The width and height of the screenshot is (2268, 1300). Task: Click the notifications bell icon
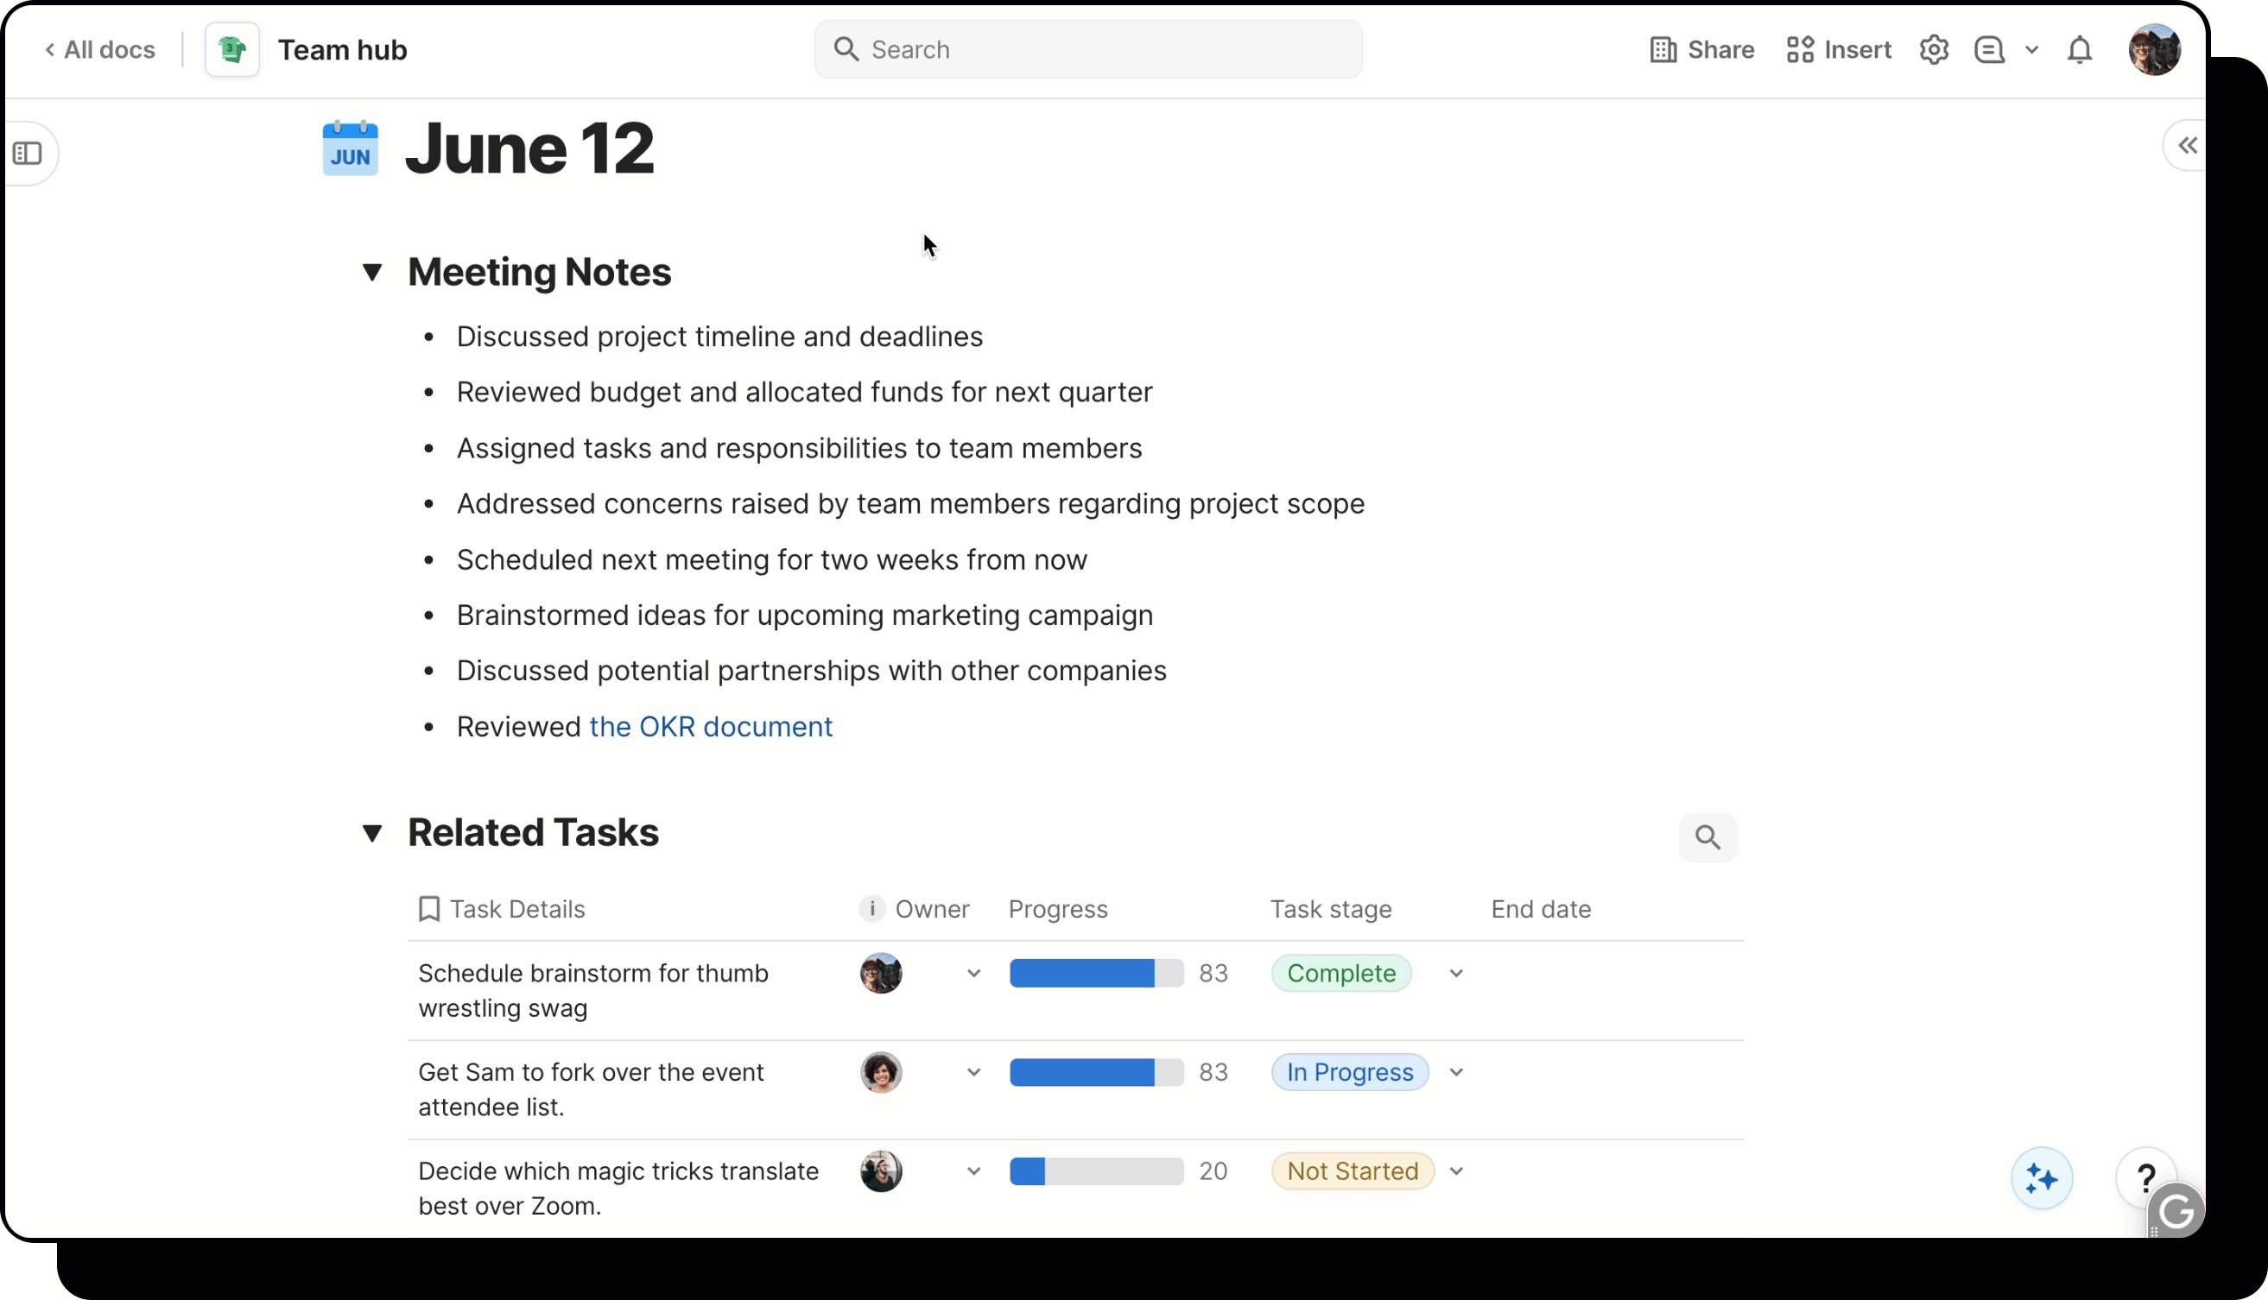click(2080, 50)
